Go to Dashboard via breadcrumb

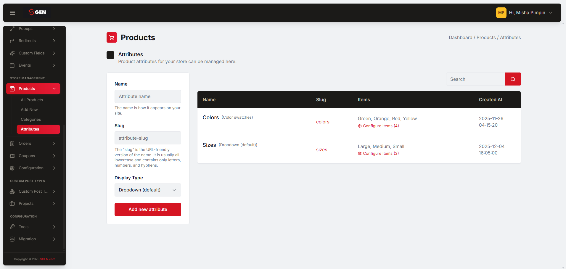coord(461,38)
